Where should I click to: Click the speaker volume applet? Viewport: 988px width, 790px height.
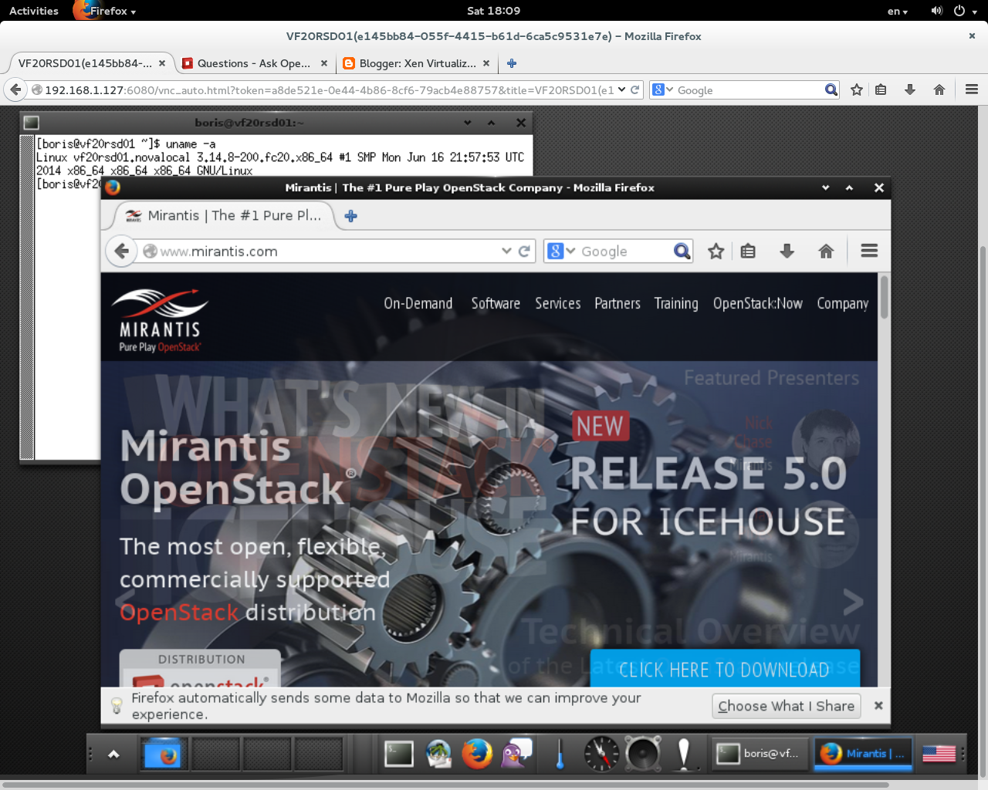point(643,754)
